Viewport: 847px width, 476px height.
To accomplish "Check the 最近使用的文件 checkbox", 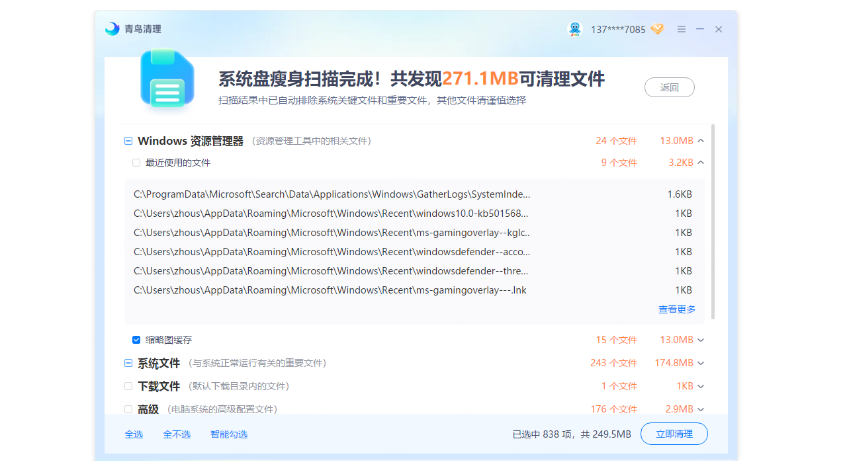I will click(136, 163).
